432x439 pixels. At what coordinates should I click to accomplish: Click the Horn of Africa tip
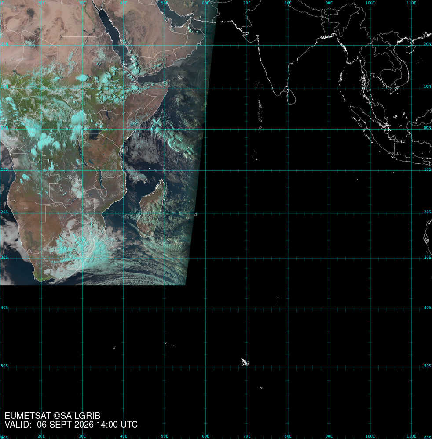tap(168, 82)
